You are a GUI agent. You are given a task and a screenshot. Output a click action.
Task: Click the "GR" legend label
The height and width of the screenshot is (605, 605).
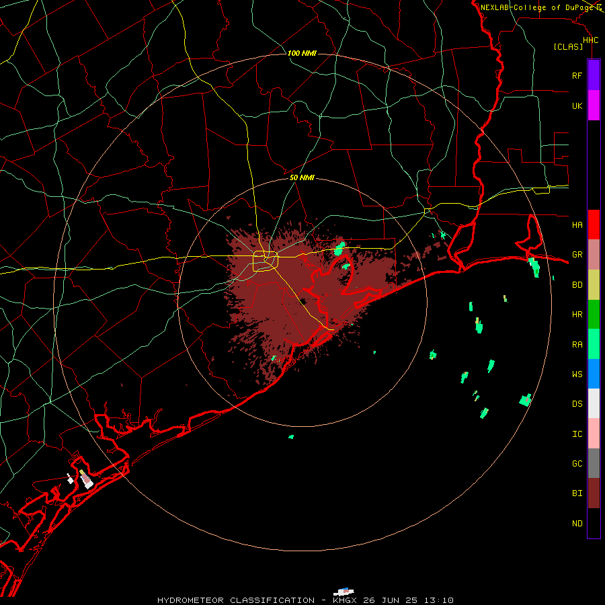pyautogui.click(x=577, y=255)
